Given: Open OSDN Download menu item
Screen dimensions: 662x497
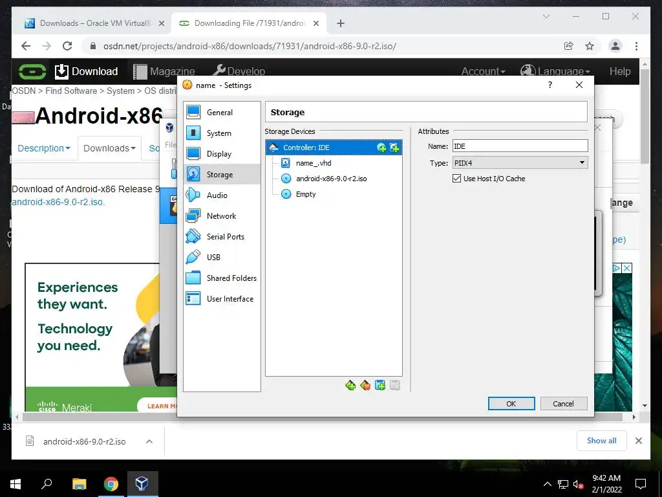Looking at the screenshot, I should coord(87,71).
